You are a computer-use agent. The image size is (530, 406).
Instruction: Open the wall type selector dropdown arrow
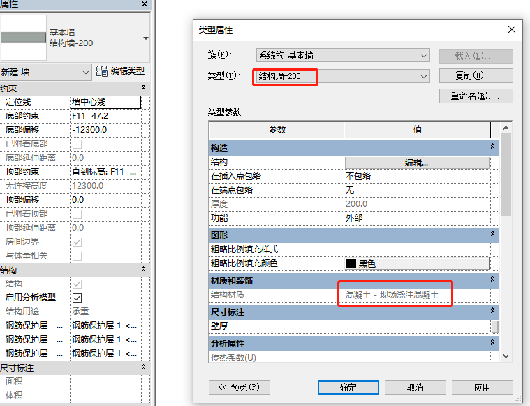pos(146,38)
